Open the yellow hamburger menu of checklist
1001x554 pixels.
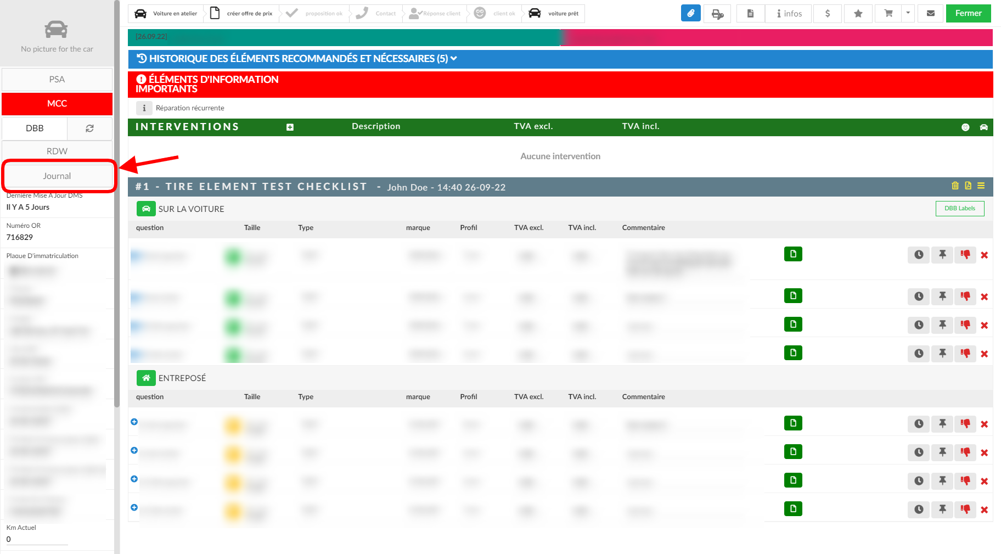point(981,186)
